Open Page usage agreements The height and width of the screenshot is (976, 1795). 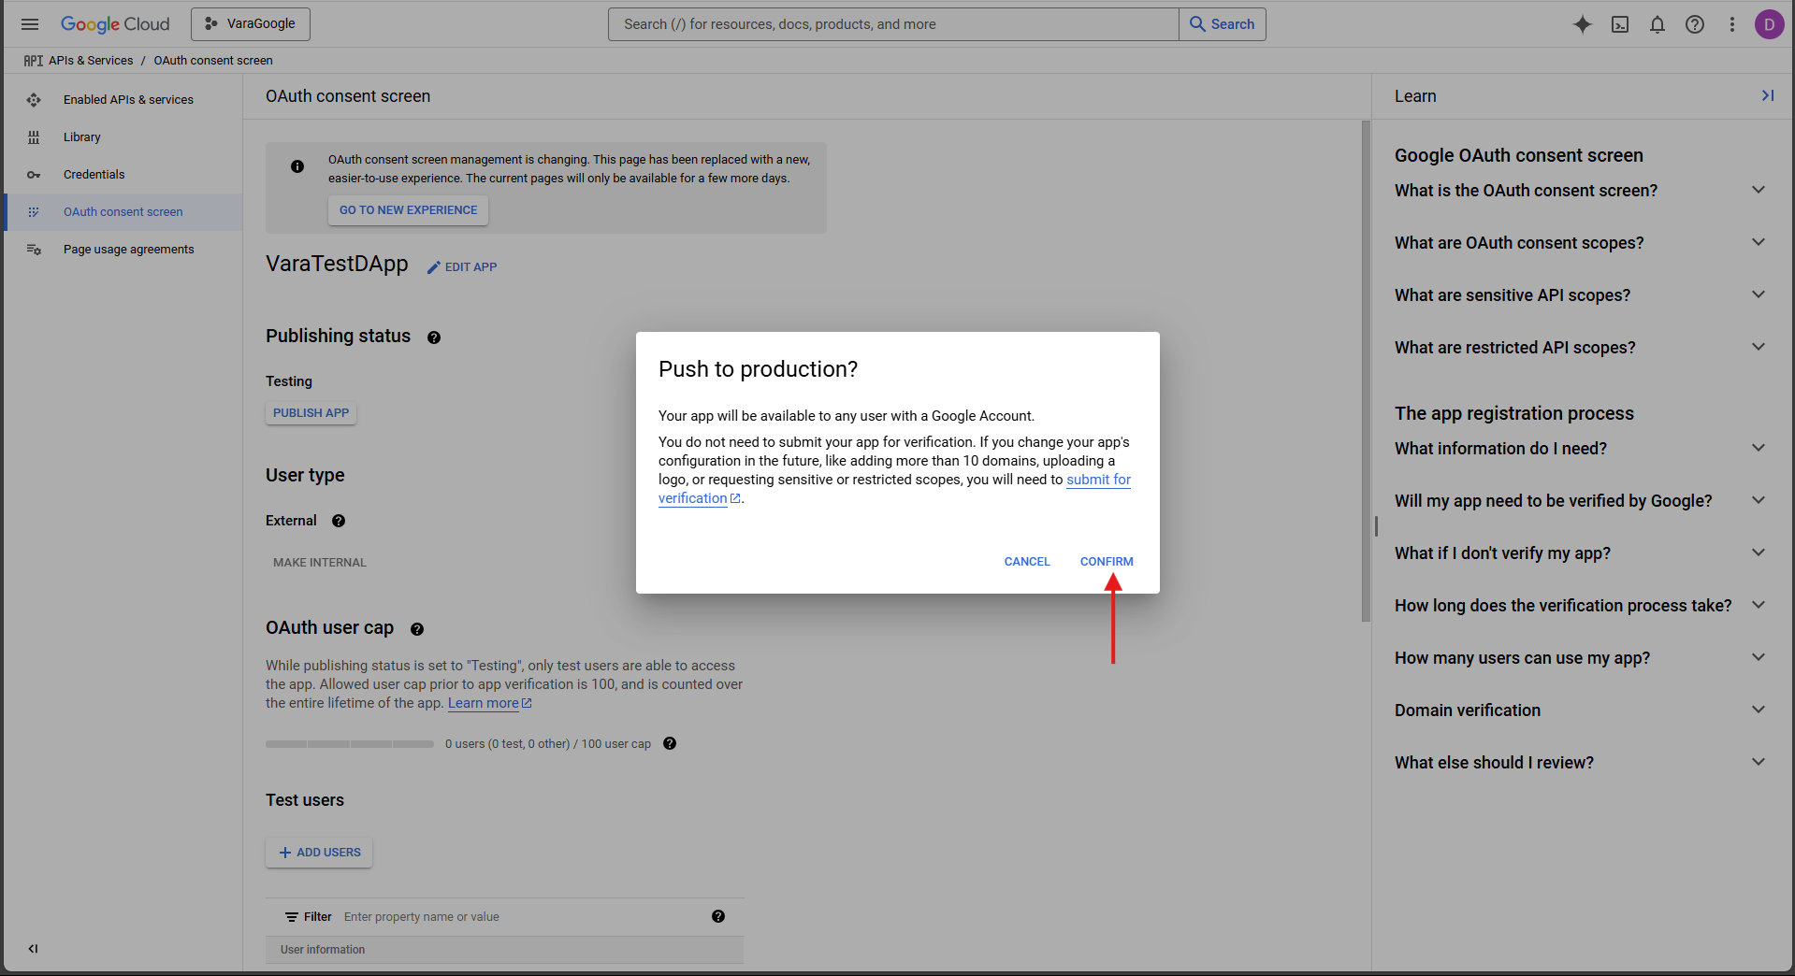[123, 249]
